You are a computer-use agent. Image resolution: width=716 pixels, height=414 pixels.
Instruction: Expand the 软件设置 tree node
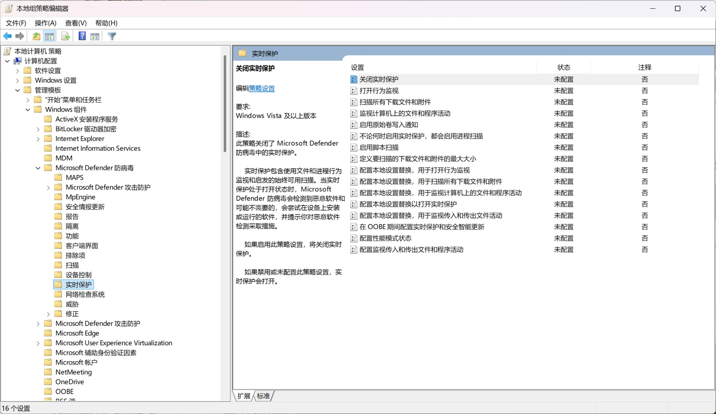click(x=17, y=71)
